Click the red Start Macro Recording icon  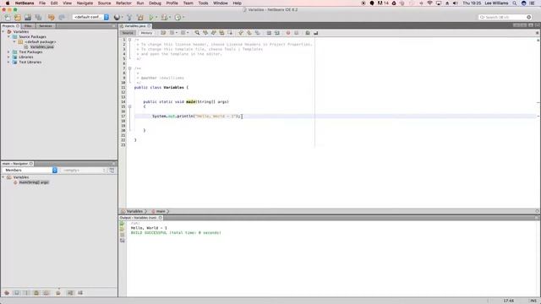(x=288, y=33)
